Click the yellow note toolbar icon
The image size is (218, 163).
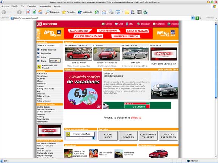[x=127, y=12]
